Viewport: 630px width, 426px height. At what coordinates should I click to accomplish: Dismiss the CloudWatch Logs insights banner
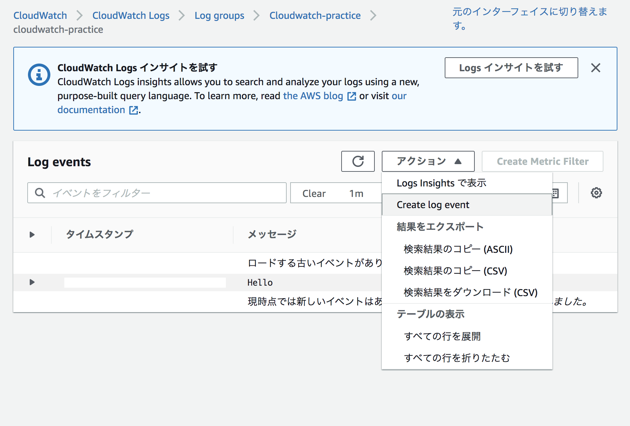pos(596,68)
